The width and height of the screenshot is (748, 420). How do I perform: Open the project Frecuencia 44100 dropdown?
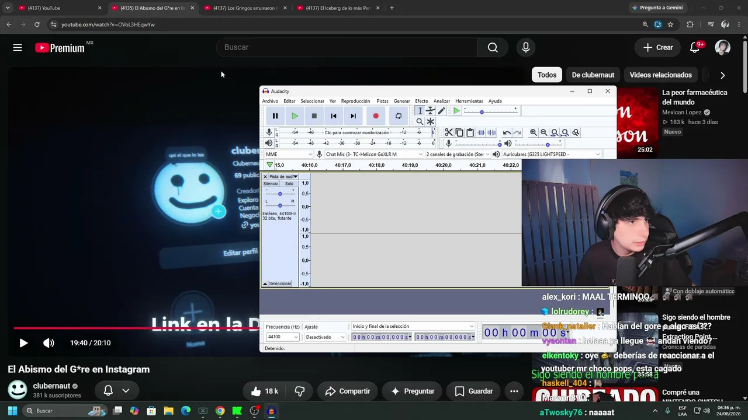point(283,337)
